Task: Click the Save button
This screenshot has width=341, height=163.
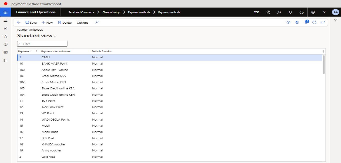Action: pos(31,22)
